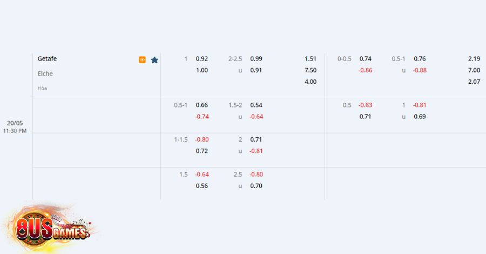Choose over 2-2.5 odds 0.99
The height and width of the screenshot is (254, 486).
(x=256, y=58)
